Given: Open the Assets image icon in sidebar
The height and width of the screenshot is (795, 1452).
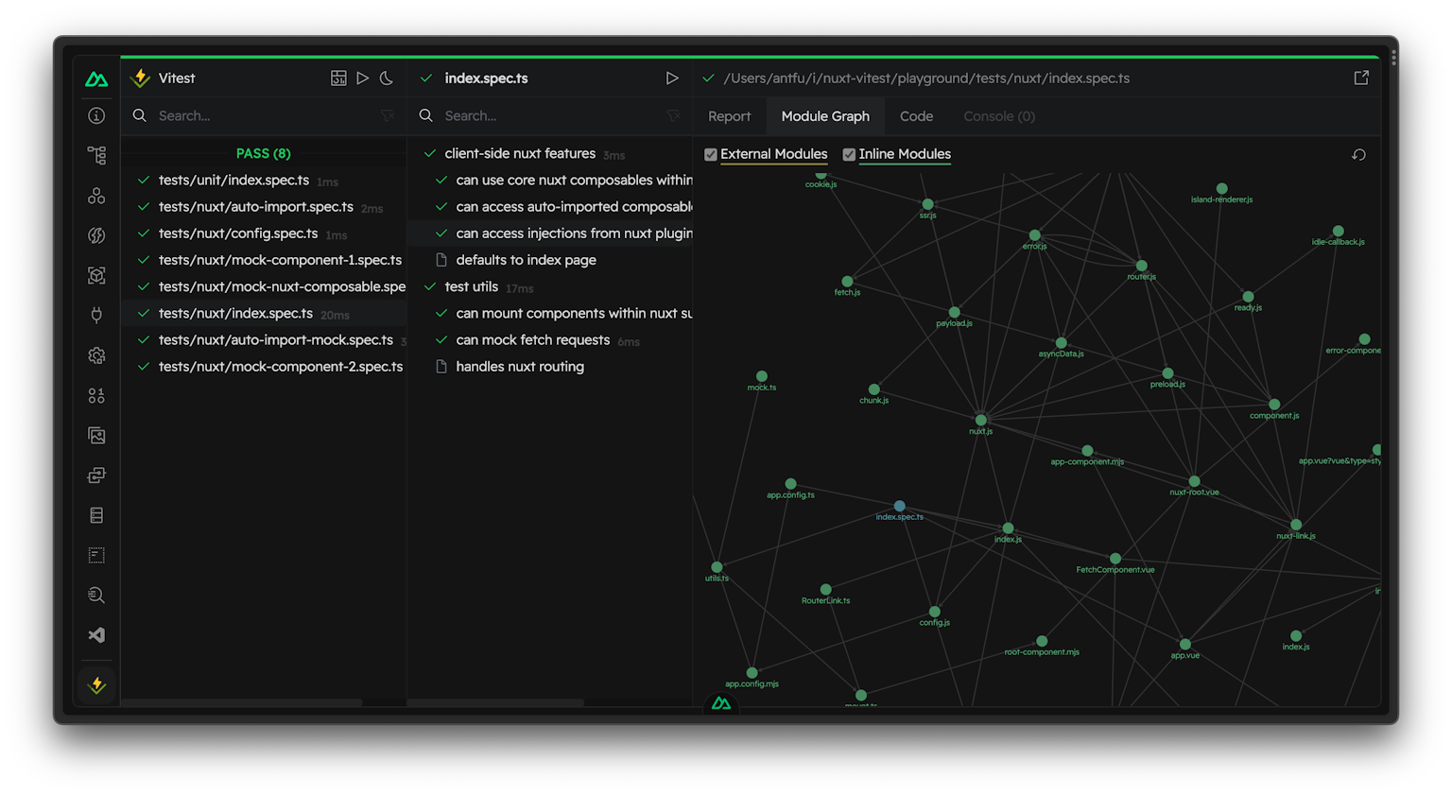Looking at the screenshot, I should [x=96, y=435].
